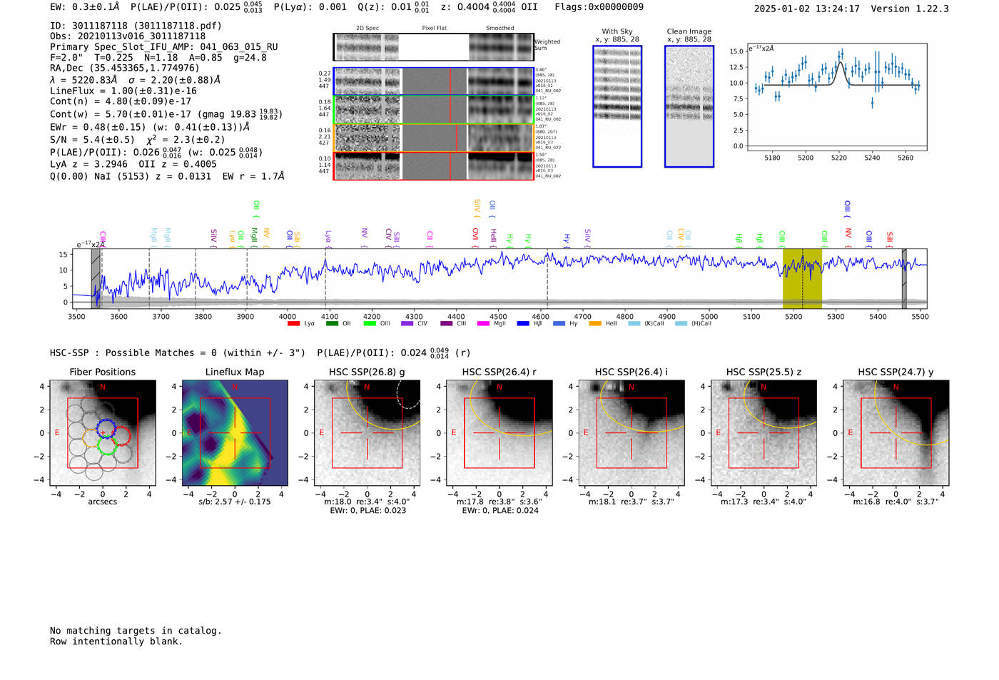Open the Lineflux Map panel
Image resolution: width=999 pixels, height=680 pixels.
point(235,433)
